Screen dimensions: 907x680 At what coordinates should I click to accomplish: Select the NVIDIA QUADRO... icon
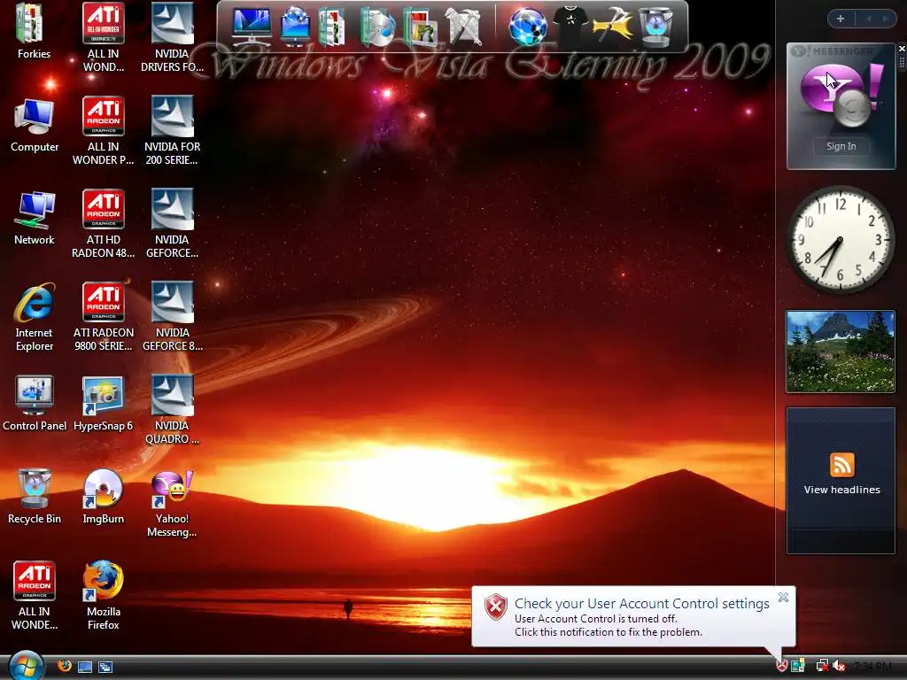pos(172,410)
